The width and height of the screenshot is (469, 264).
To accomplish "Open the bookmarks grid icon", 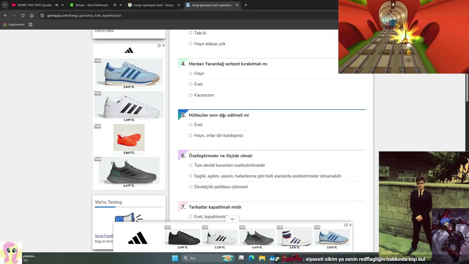I will coord(30,25).
